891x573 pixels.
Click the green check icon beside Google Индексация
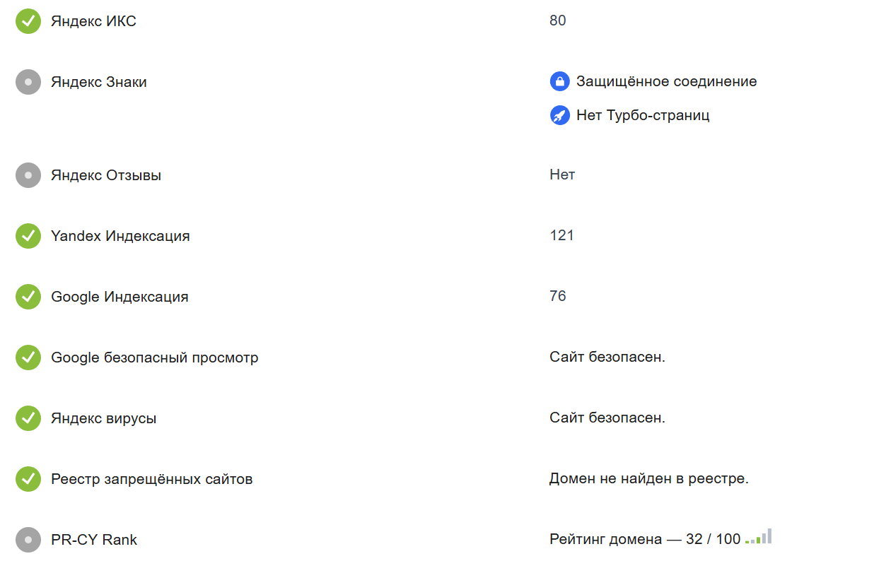point(28,297)
